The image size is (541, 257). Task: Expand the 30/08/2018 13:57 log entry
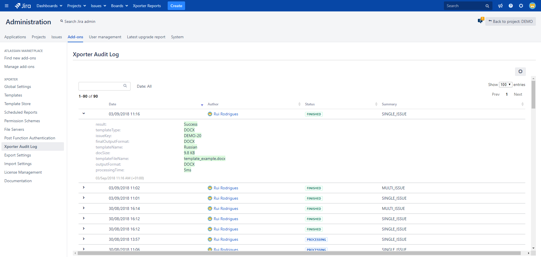[84, 239]
